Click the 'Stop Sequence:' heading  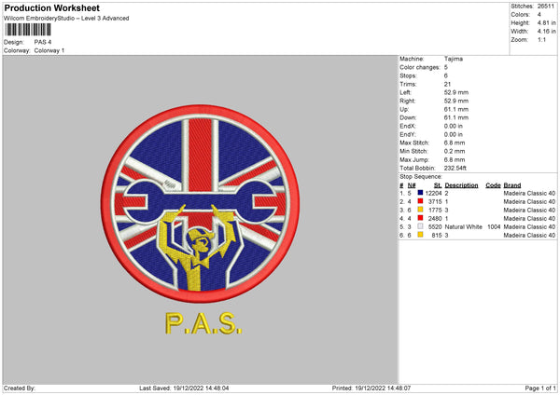click(421, 177)
